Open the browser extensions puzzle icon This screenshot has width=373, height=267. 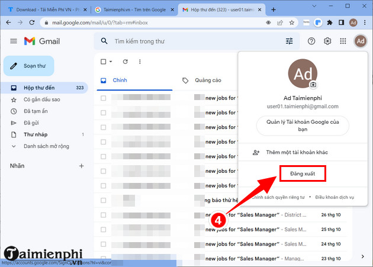[x=330, y=22]
